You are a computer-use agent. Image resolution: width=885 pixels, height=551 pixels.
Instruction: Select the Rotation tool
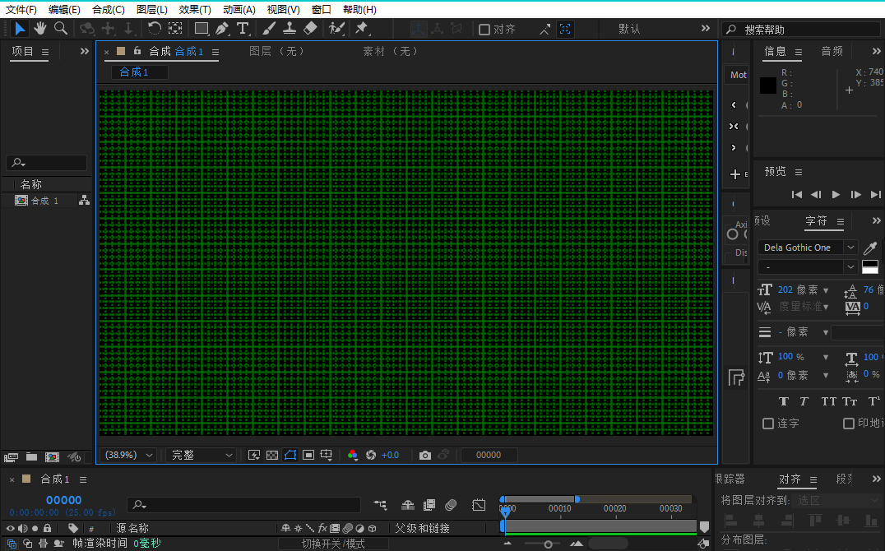tap(154, 28)
